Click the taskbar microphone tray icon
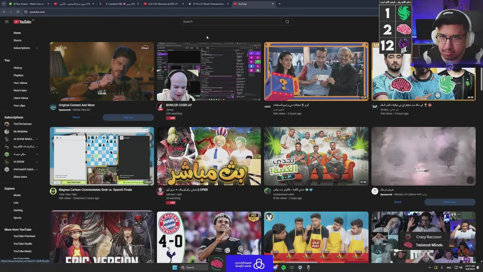The image size is (483, 272). 442,267
